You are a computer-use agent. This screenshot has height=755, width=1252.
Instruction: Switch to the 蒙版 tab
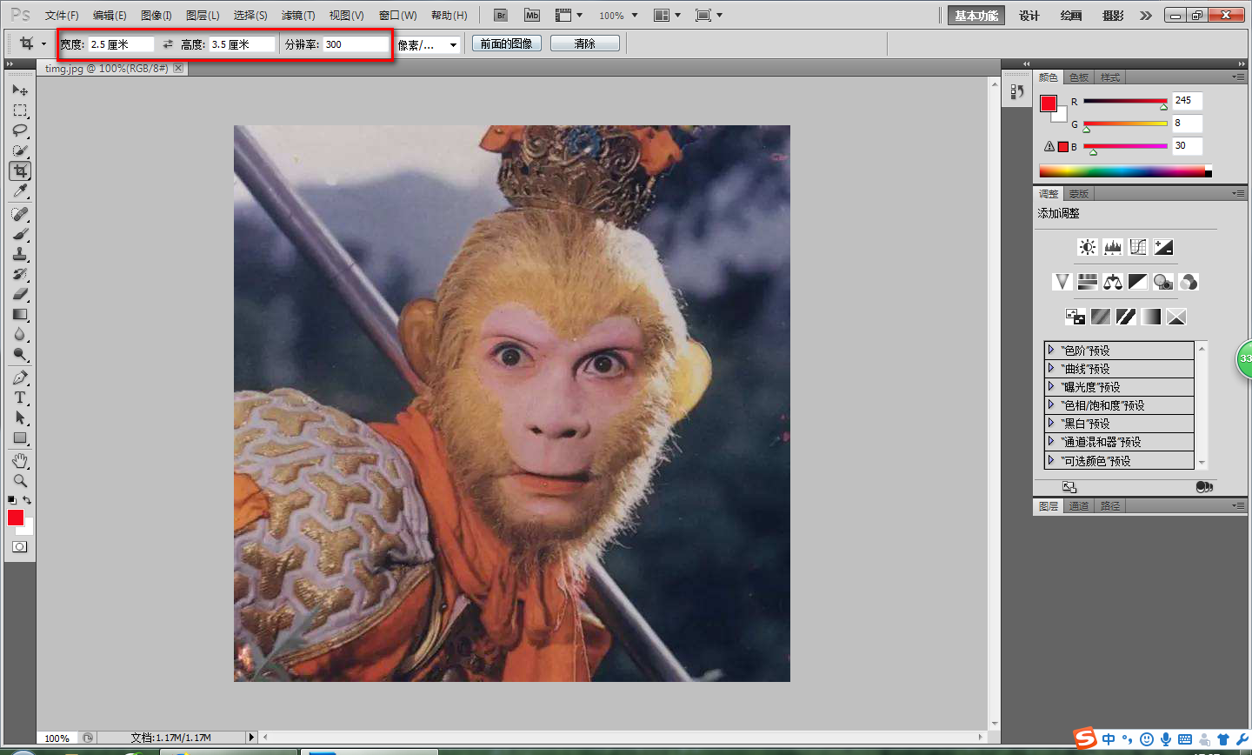pos(1079,194)
